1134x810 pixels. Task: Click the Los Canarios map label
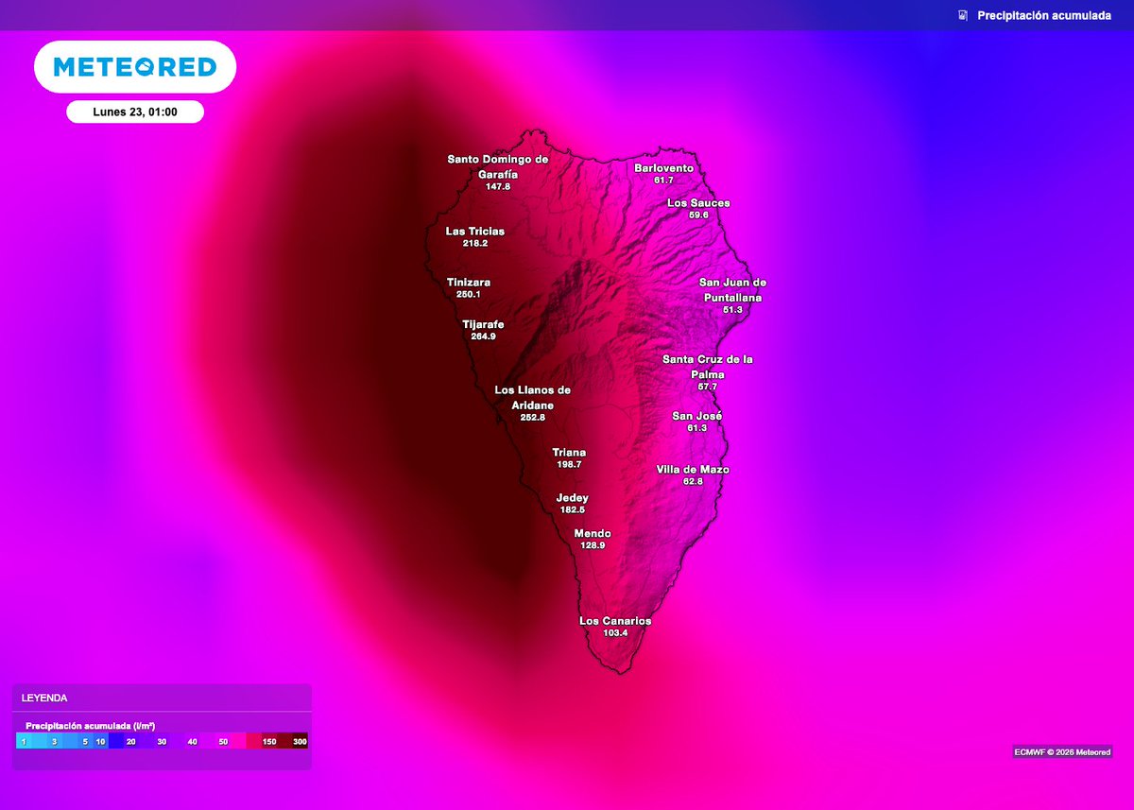pos(615,621)
